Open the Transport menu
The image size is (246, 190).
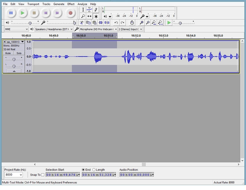[x=33, y=4]
